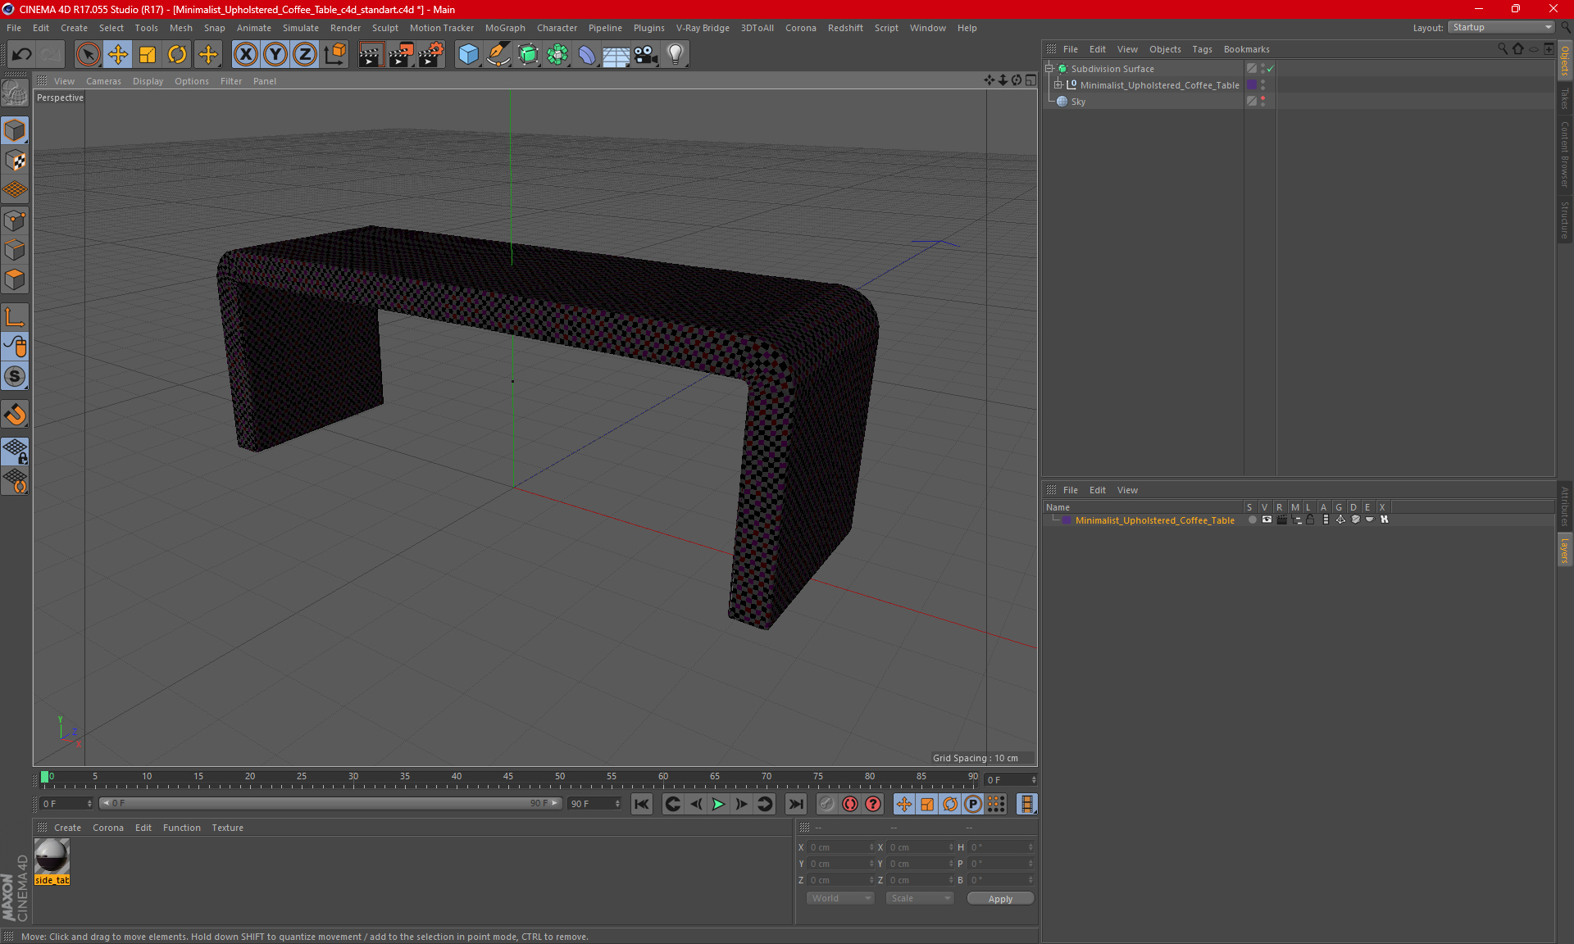The width and height of the screenshot is (1574, 944).
Task: Open the Scale mode dropdown
Action: (920, 898)
